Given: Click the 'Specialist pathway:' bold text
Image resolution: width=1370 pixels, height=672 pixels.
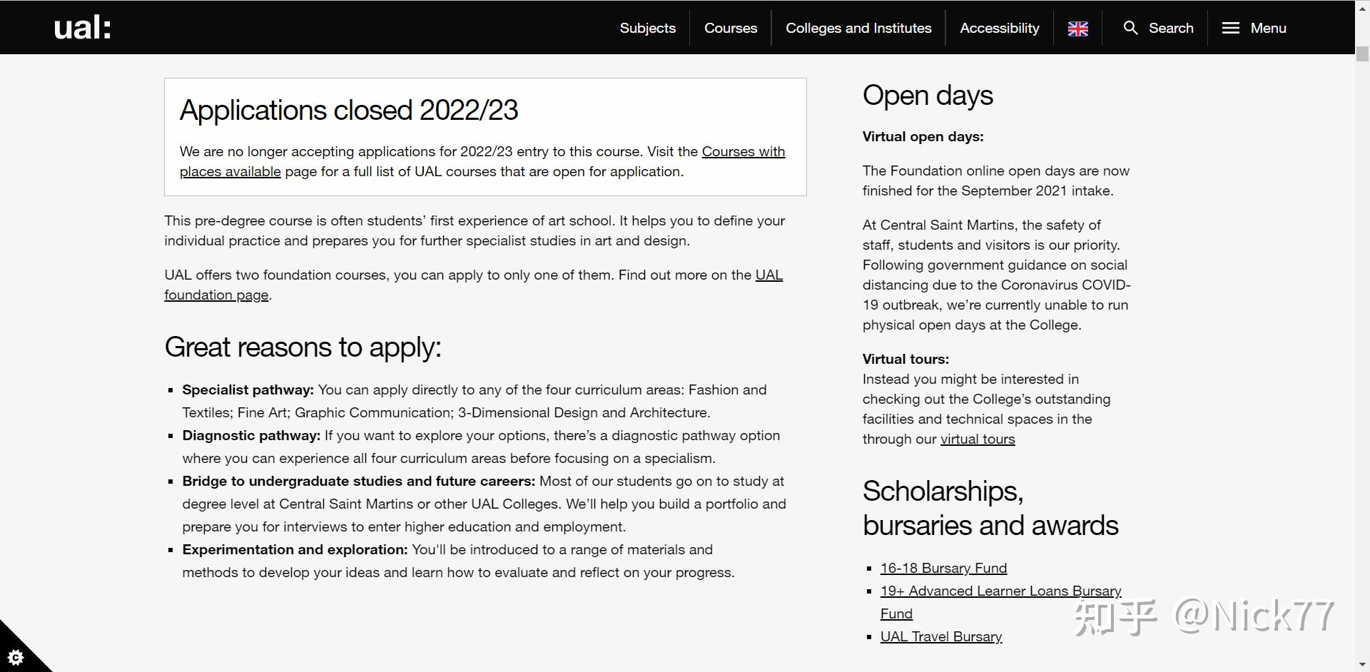Looking at the screenshot, I should [248, 390].
